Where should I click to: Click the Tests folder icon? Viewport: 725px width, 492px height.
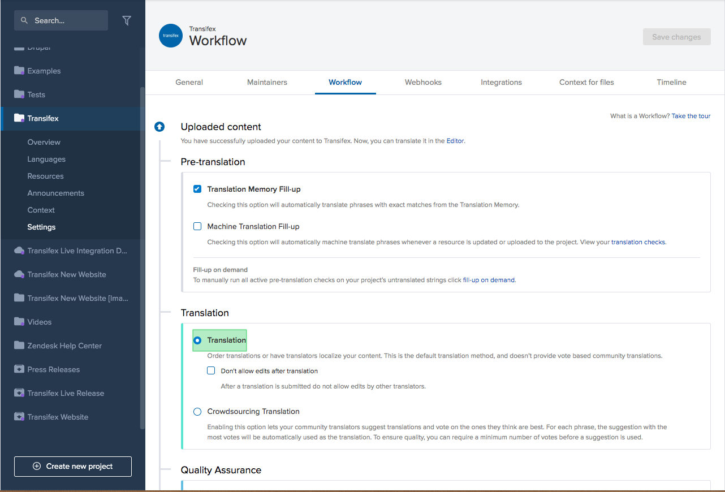pos(19,94)
